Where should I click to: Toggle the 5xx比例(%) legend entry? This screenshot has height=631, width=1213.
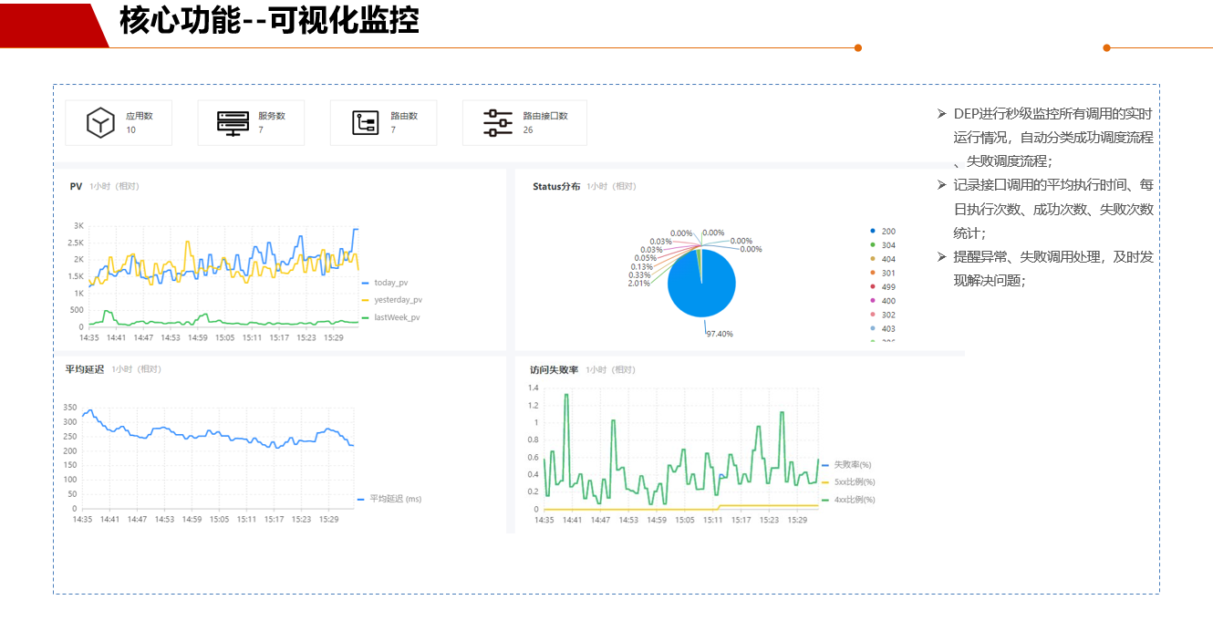tap(853, 482)
